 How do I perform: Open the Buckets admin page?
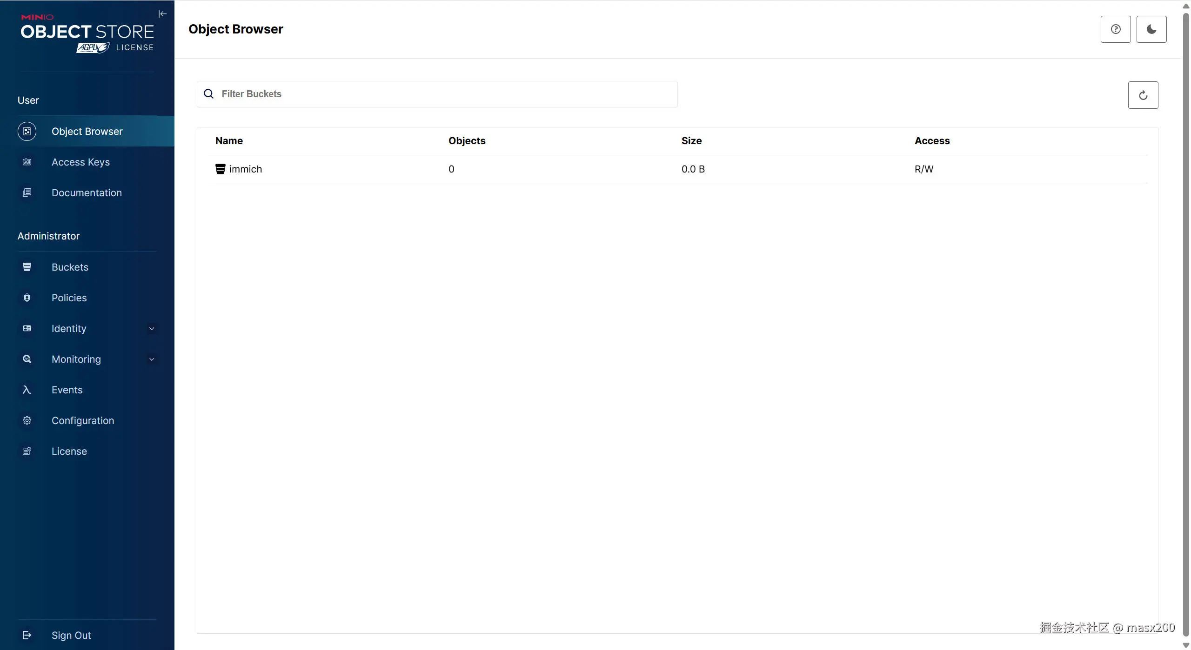coord(70,267)
